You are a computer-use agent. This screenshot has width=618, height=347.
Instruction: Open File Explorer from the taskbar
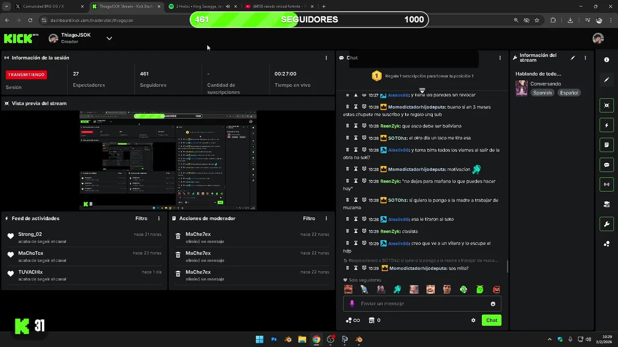[302, 339]
